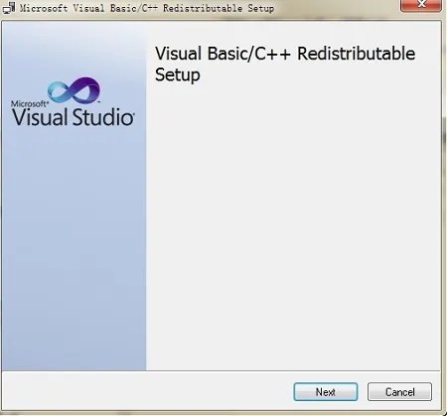Click the teal loop of the infinity logo
Image resolution: width=447 pixels, height=416 pixels.
60,91
